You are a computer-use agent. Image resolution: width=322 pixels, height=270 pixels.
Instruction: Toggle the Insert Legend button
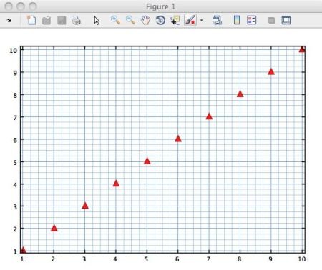[252, 20]
